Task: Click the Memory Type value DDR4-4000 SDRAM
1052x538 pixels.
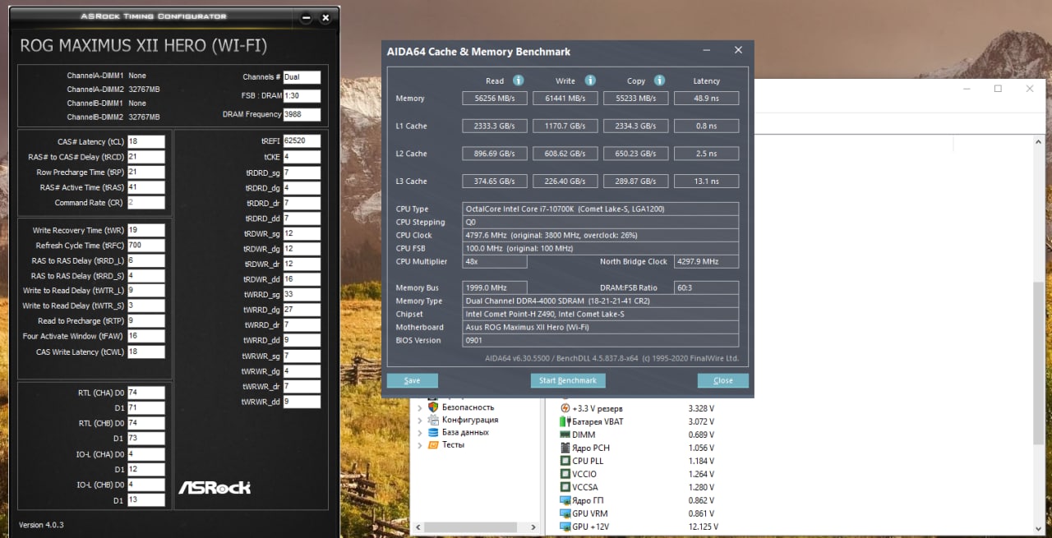Action: coord(601,301)
